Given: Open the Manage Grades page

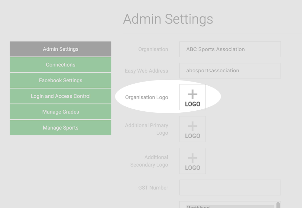Looking at the screenshot, I should point(60,112).
